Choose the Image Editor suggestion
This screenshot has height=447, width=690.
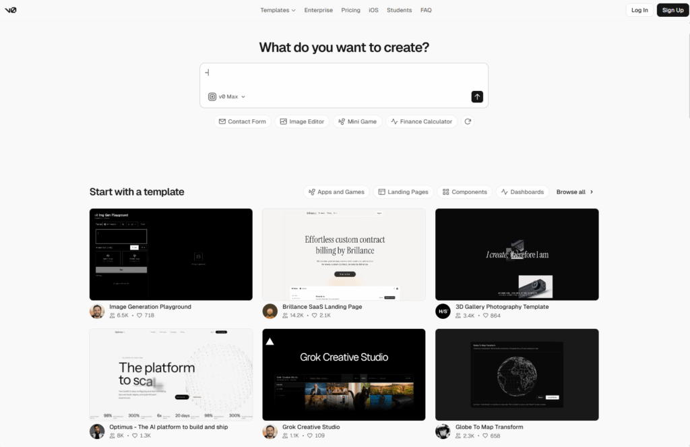click(303, 121)
